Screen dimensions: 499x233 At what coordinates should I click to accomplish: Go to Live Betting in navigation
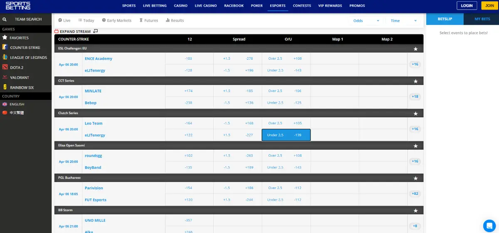pyautogui.click(x=155, y=6)
